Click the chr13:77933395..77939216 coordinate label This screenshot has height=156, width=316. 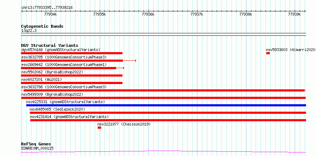point(47,8)
